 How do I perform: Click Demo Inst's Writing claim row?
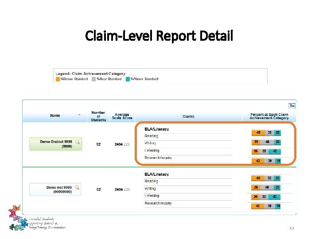(188, 189)
